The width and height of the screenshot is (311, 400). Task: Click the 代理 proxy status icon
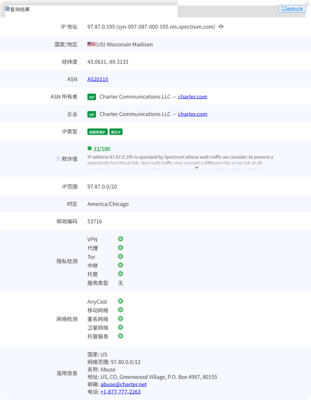click(x=121, y=248)
